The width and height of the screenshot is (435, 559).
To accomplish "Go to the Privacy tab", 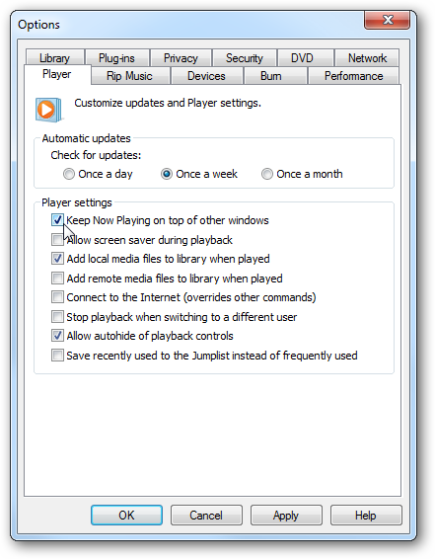I will pyautogui.click(x=181, y=57).
